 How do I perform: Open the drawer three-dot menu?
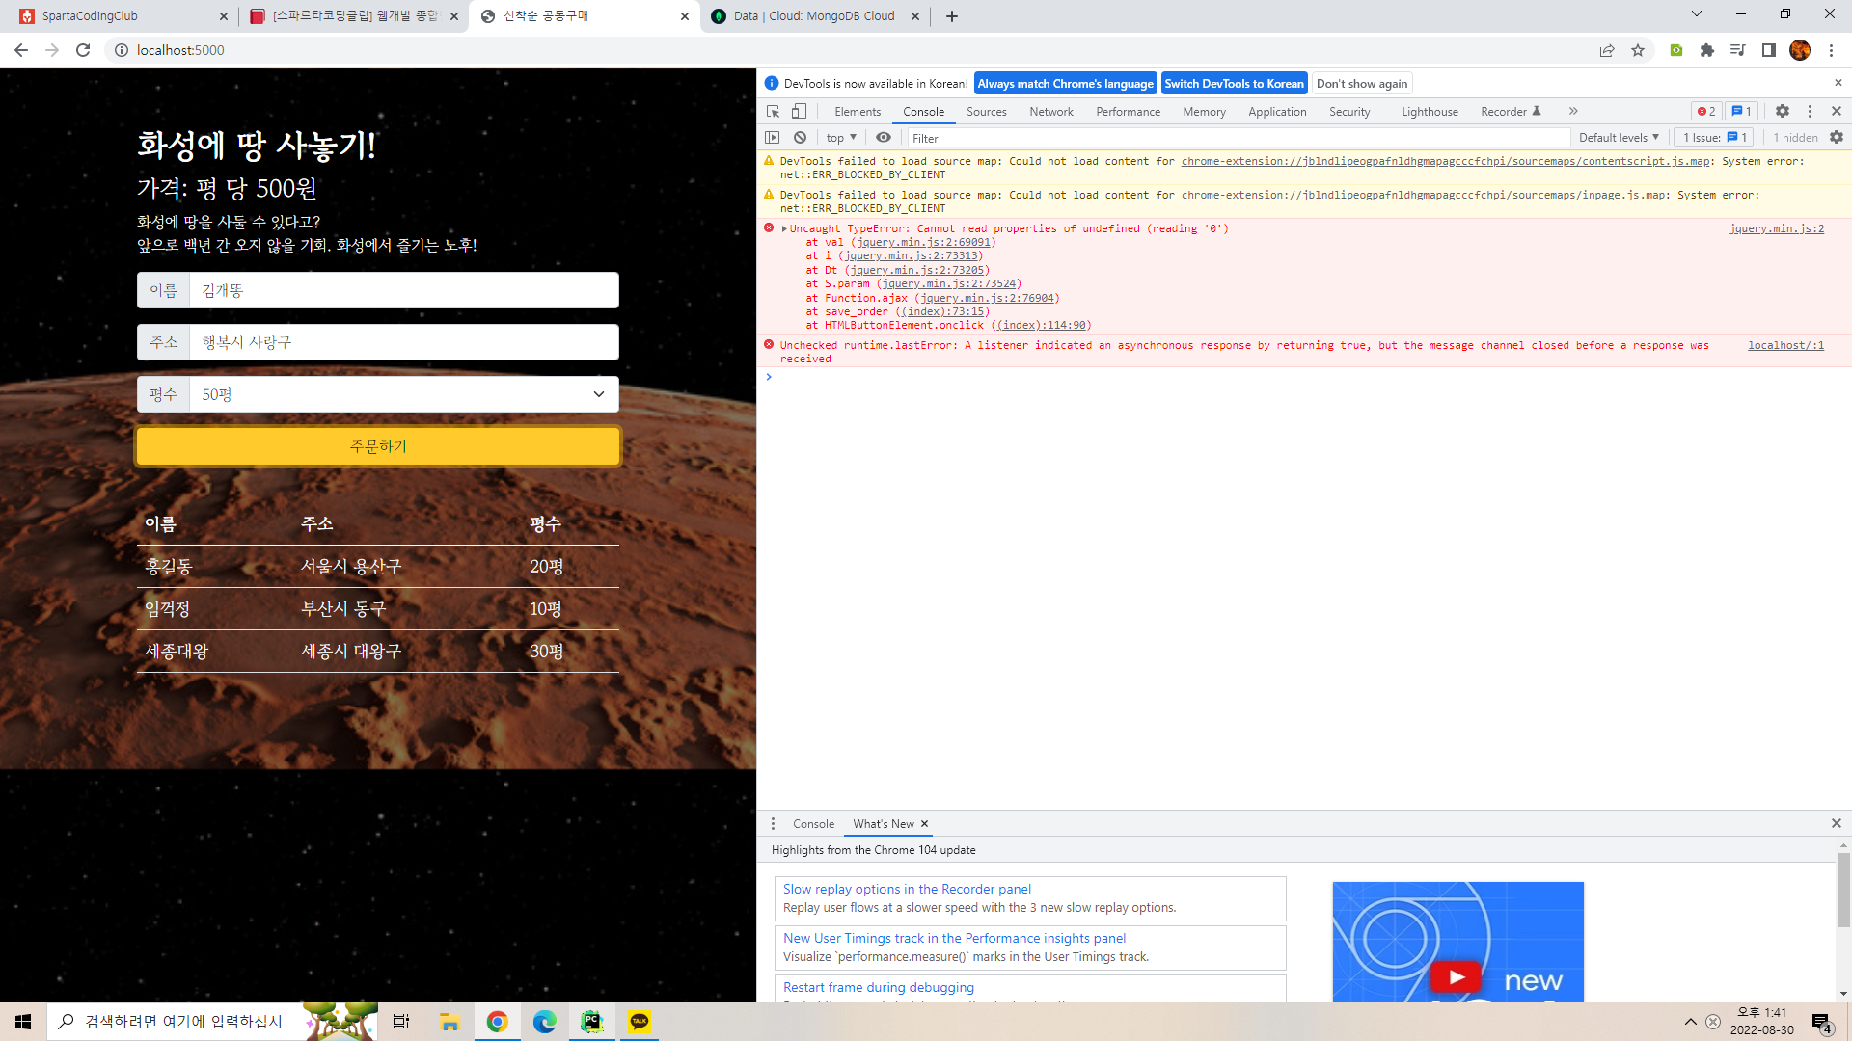click(x=773, y=824)
